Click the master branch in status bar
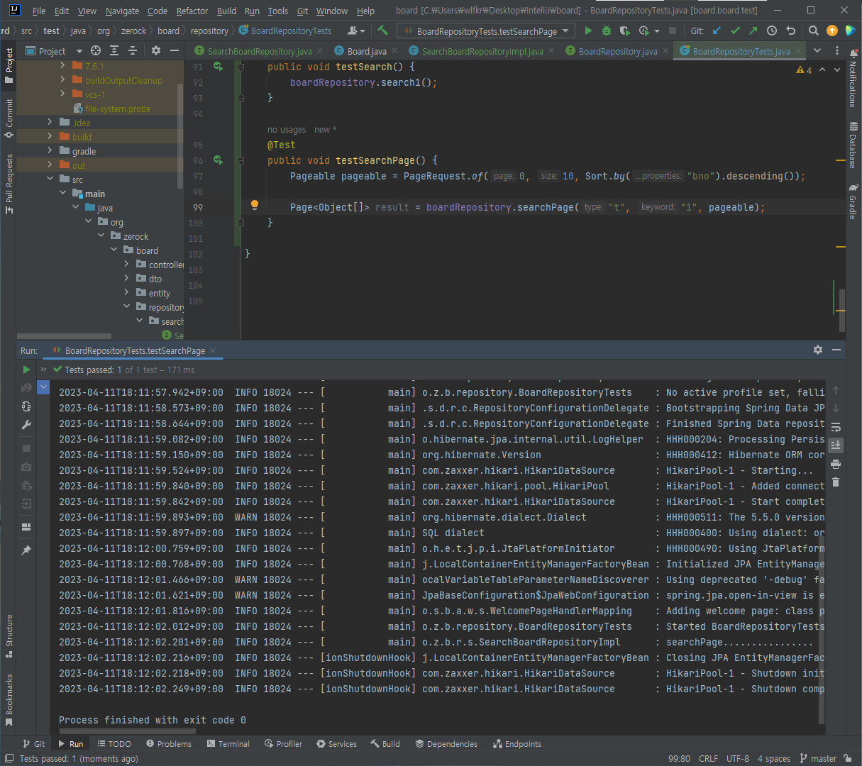This screenshot has width=862, height=766. click(x=818, y=758)
